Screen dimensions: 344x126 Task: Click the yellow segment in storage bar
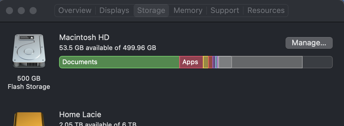click(x=206, y=62)
